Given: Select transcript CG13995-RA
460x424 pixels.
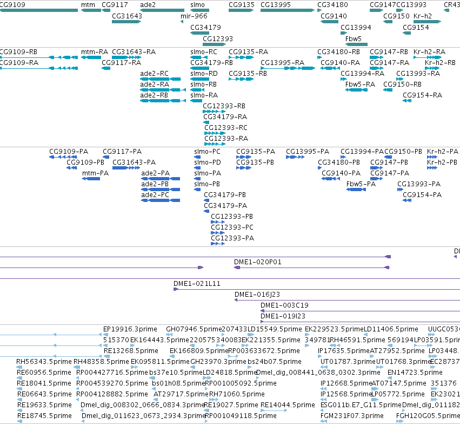Looking at the screenshot, I should (288, 68).
